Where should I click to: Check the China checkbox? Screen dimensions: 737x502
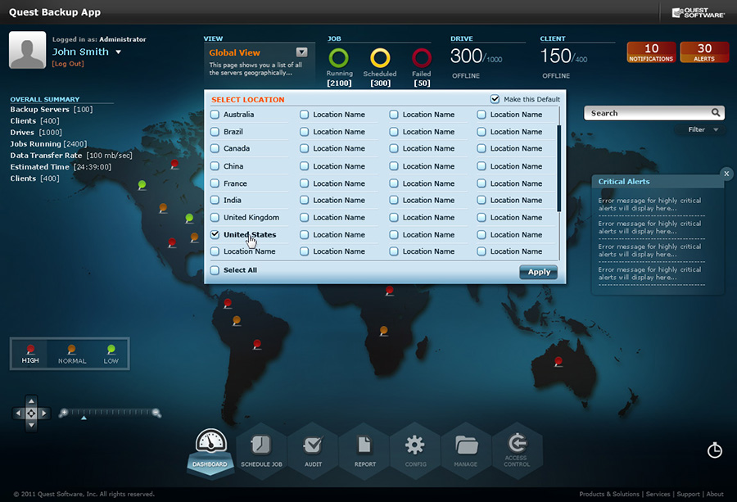(215, 166)
